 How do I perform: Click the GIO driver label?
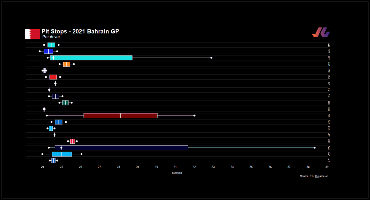[329, 116]
